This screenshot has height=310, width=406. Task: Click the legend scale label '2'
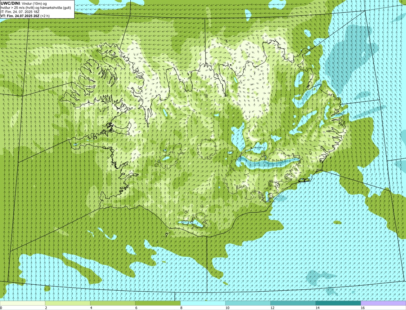click(46, 308)
